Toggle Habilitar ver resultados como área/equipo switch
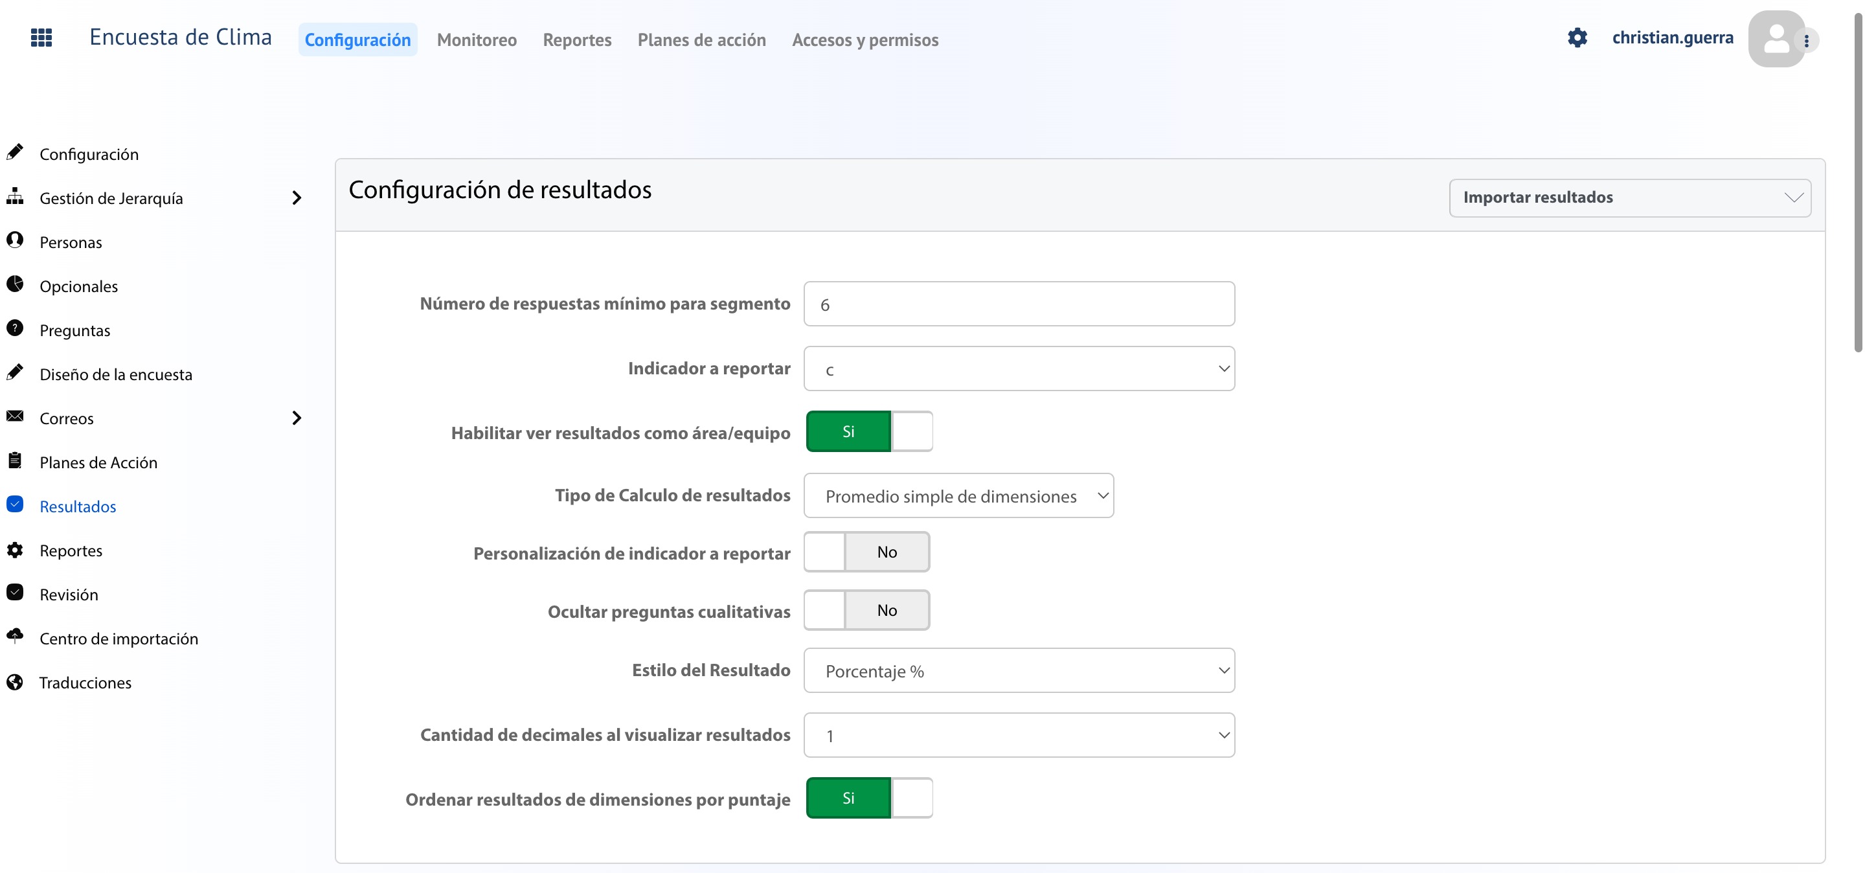 (869, 431)
